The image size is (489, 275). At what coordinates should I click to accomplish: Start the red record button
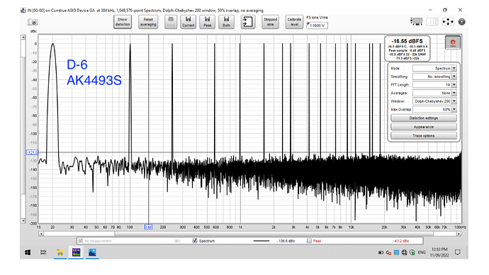click(453, 43)
